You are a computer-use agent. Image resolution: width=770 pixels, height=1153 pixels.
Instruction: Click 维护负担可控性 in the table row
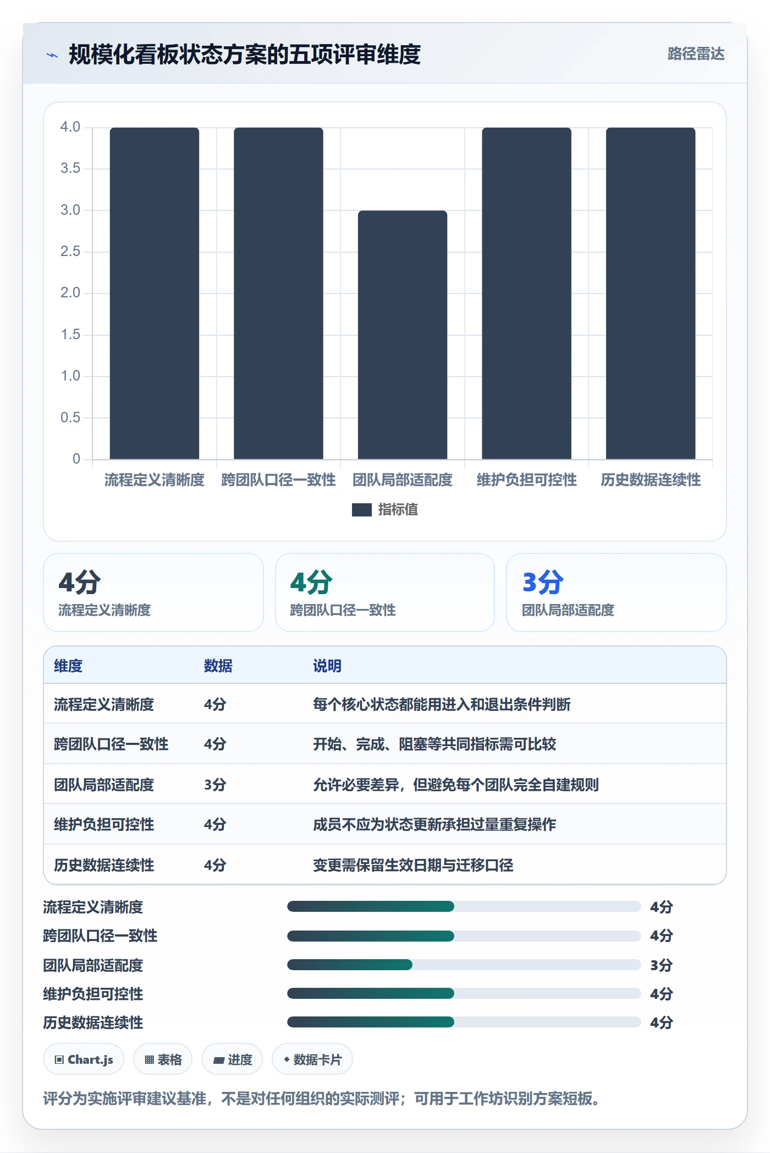coord(104,824)
